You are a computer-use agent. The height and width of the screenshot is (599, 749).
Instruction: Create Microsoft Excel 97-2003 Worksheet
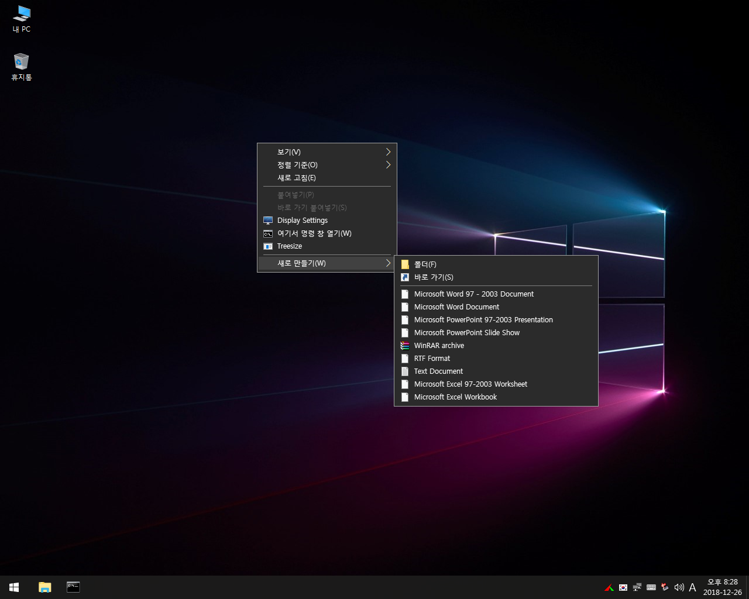(x=496, y=384)
